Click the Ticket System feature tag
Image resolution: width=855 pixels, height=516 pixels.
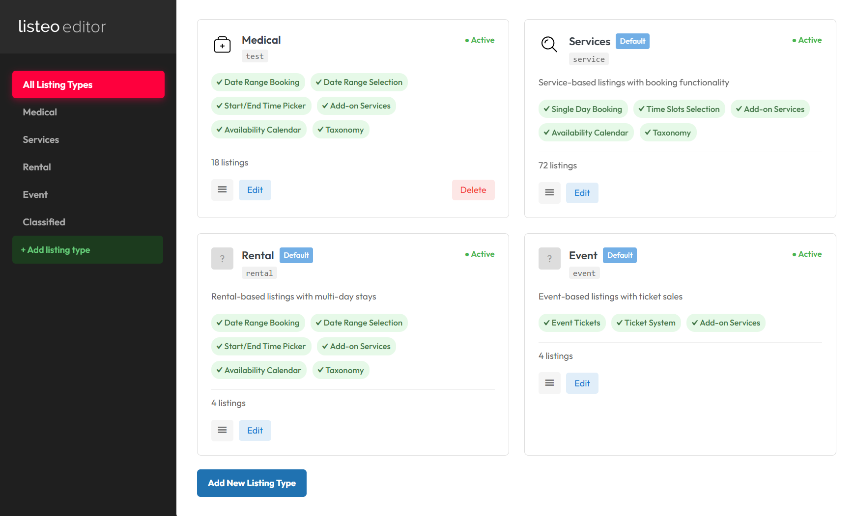pyautogui.click(x=646, y=323)
